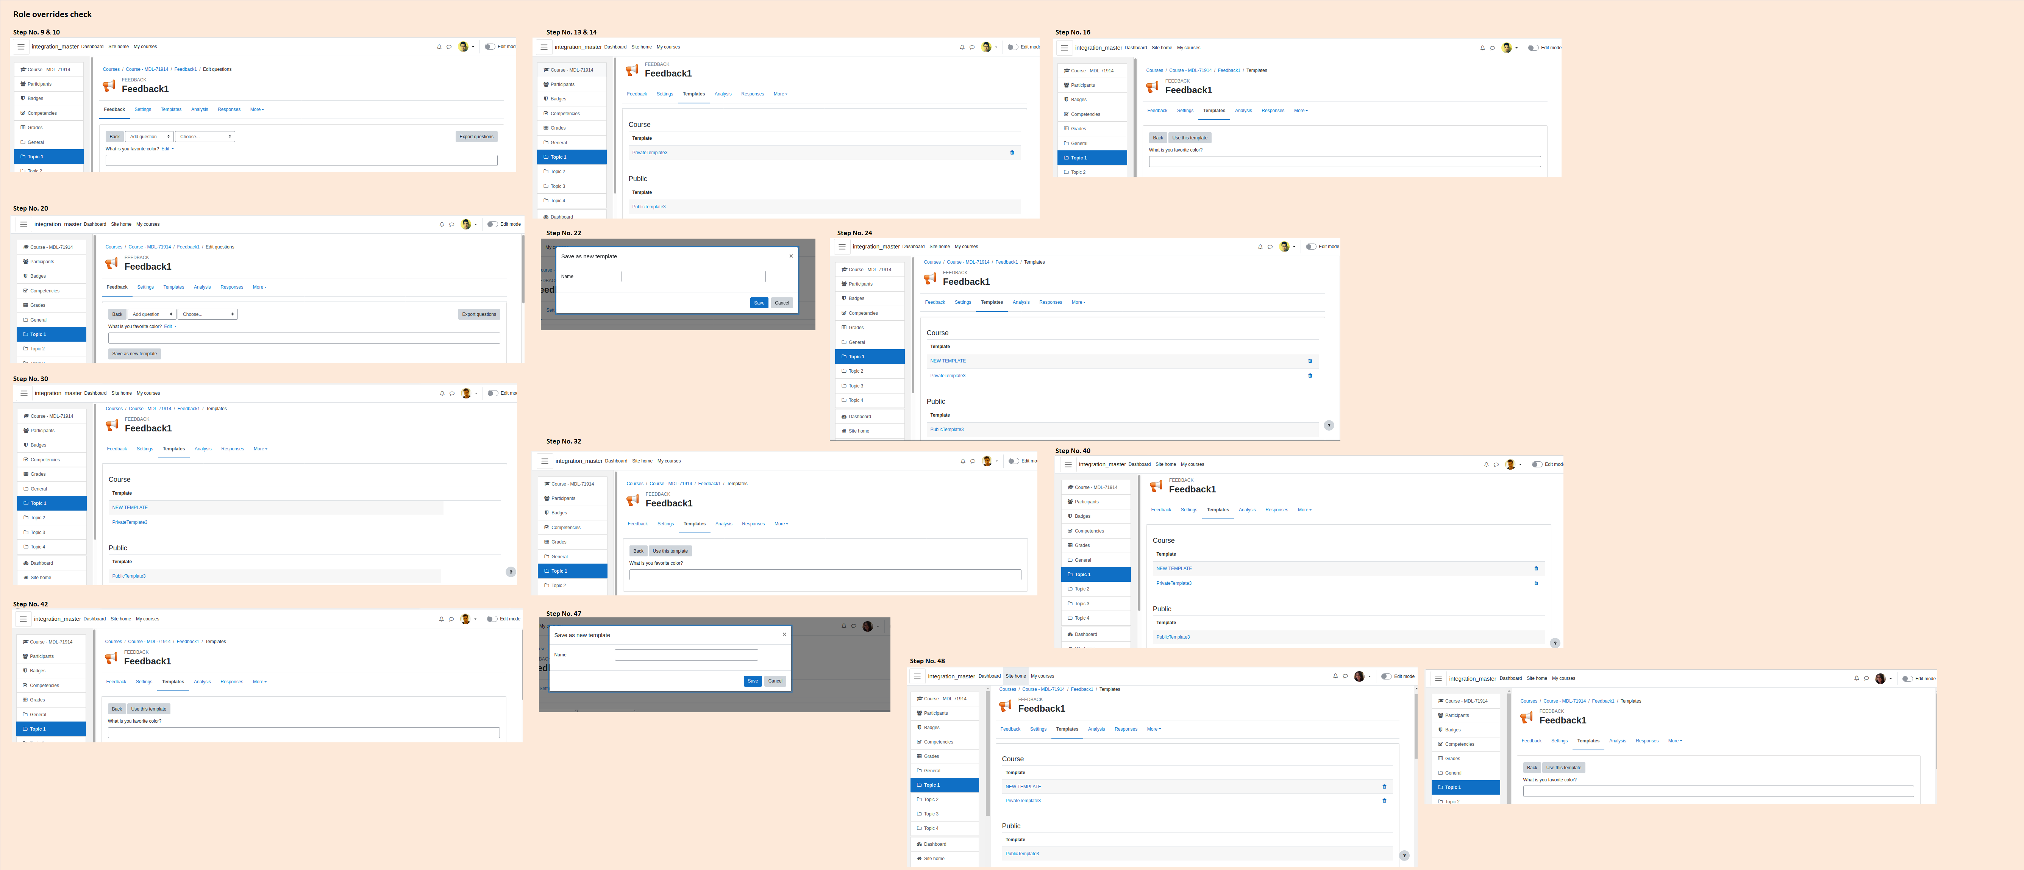Open Add question dropdown in Step 9 & 10

click(149, 137)
